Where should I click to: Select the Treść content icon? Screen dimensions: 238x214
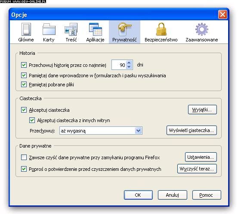71,29
